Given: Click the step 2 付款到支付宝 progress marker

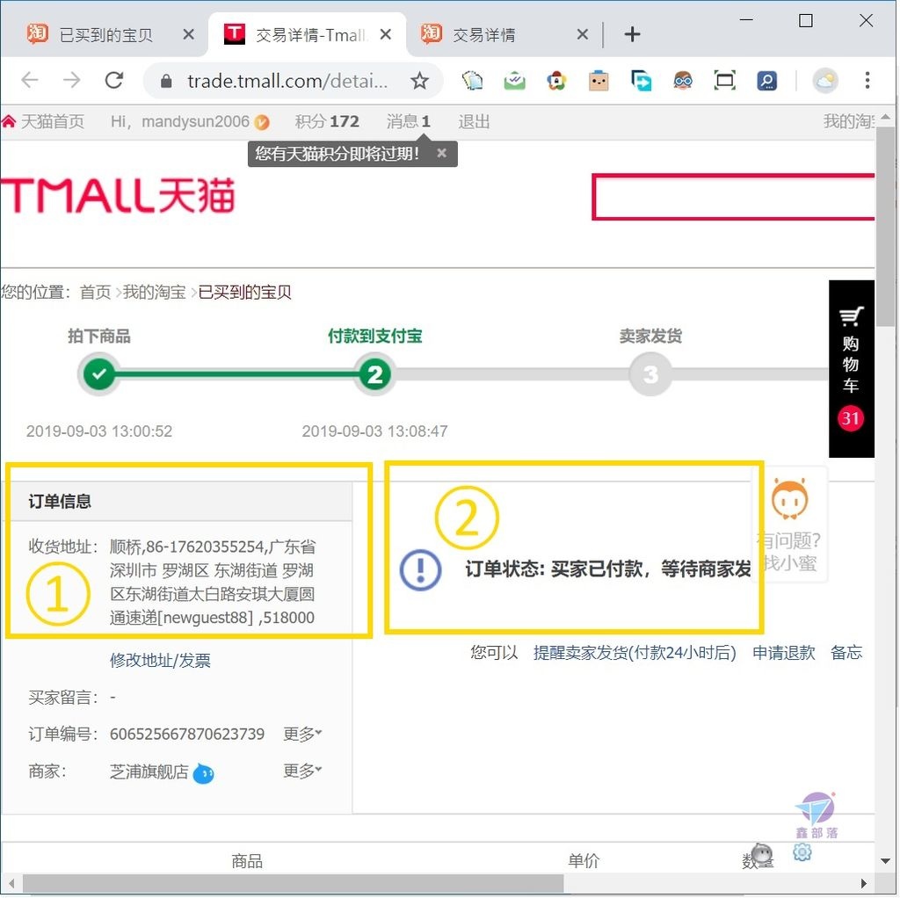Looking at the screenshot, I should pos(374,374).
